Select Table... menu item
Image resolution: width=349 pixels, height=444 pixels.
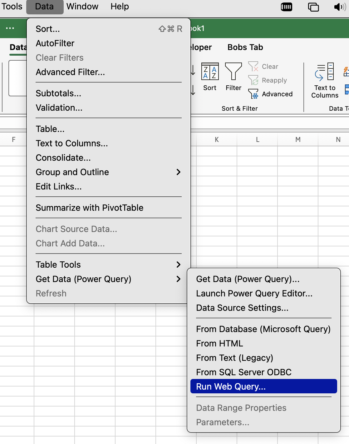pos(109,129)
